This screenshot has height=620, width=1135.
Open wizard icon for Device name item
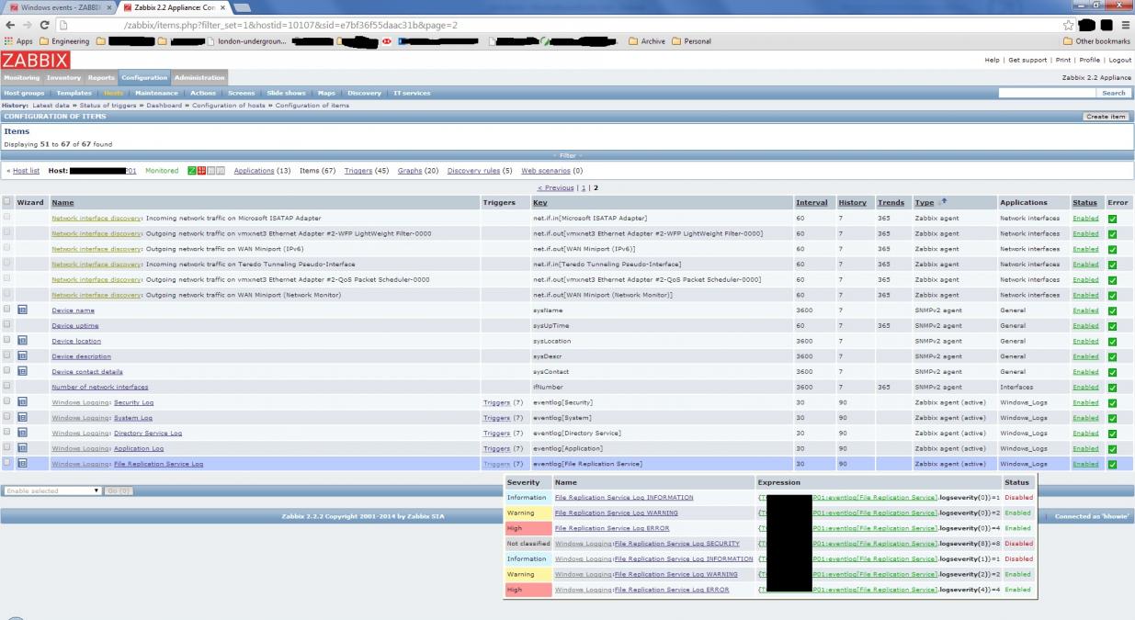click(x=22, y=310)
